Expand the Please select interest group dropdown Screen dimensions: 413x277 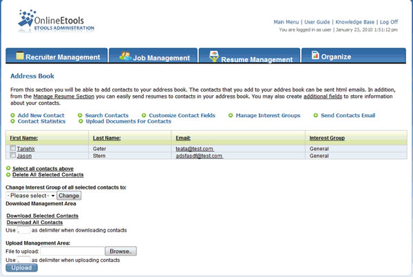tap(31, 196)
